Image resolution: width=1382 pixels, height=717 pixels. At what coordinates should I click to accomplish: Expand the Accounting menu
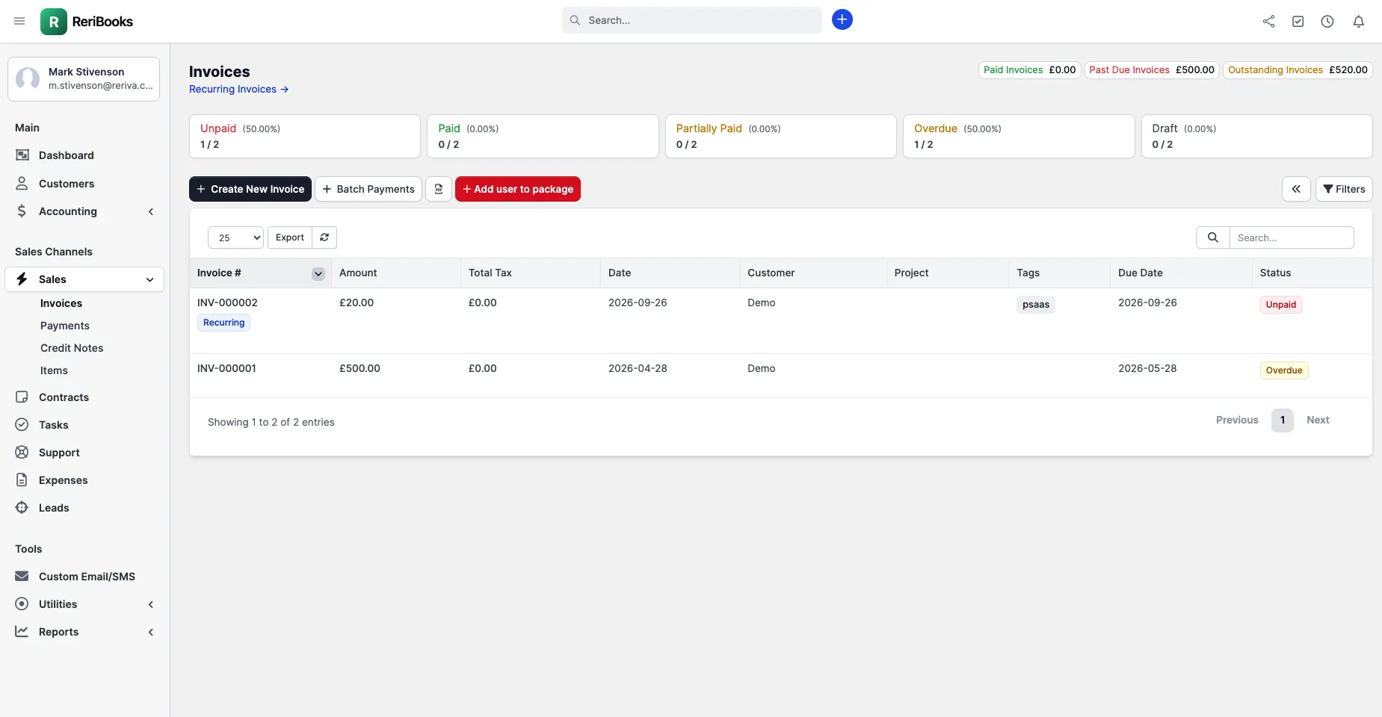pyautogui.click(x=84, y=211)
